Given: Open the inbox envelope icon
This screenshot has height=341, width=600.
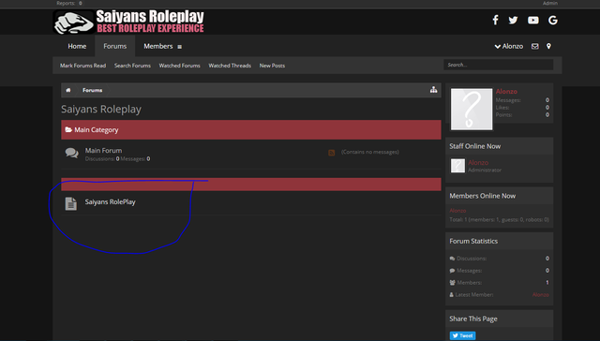Looking at the screenshot, I should [x=535, y=46].
